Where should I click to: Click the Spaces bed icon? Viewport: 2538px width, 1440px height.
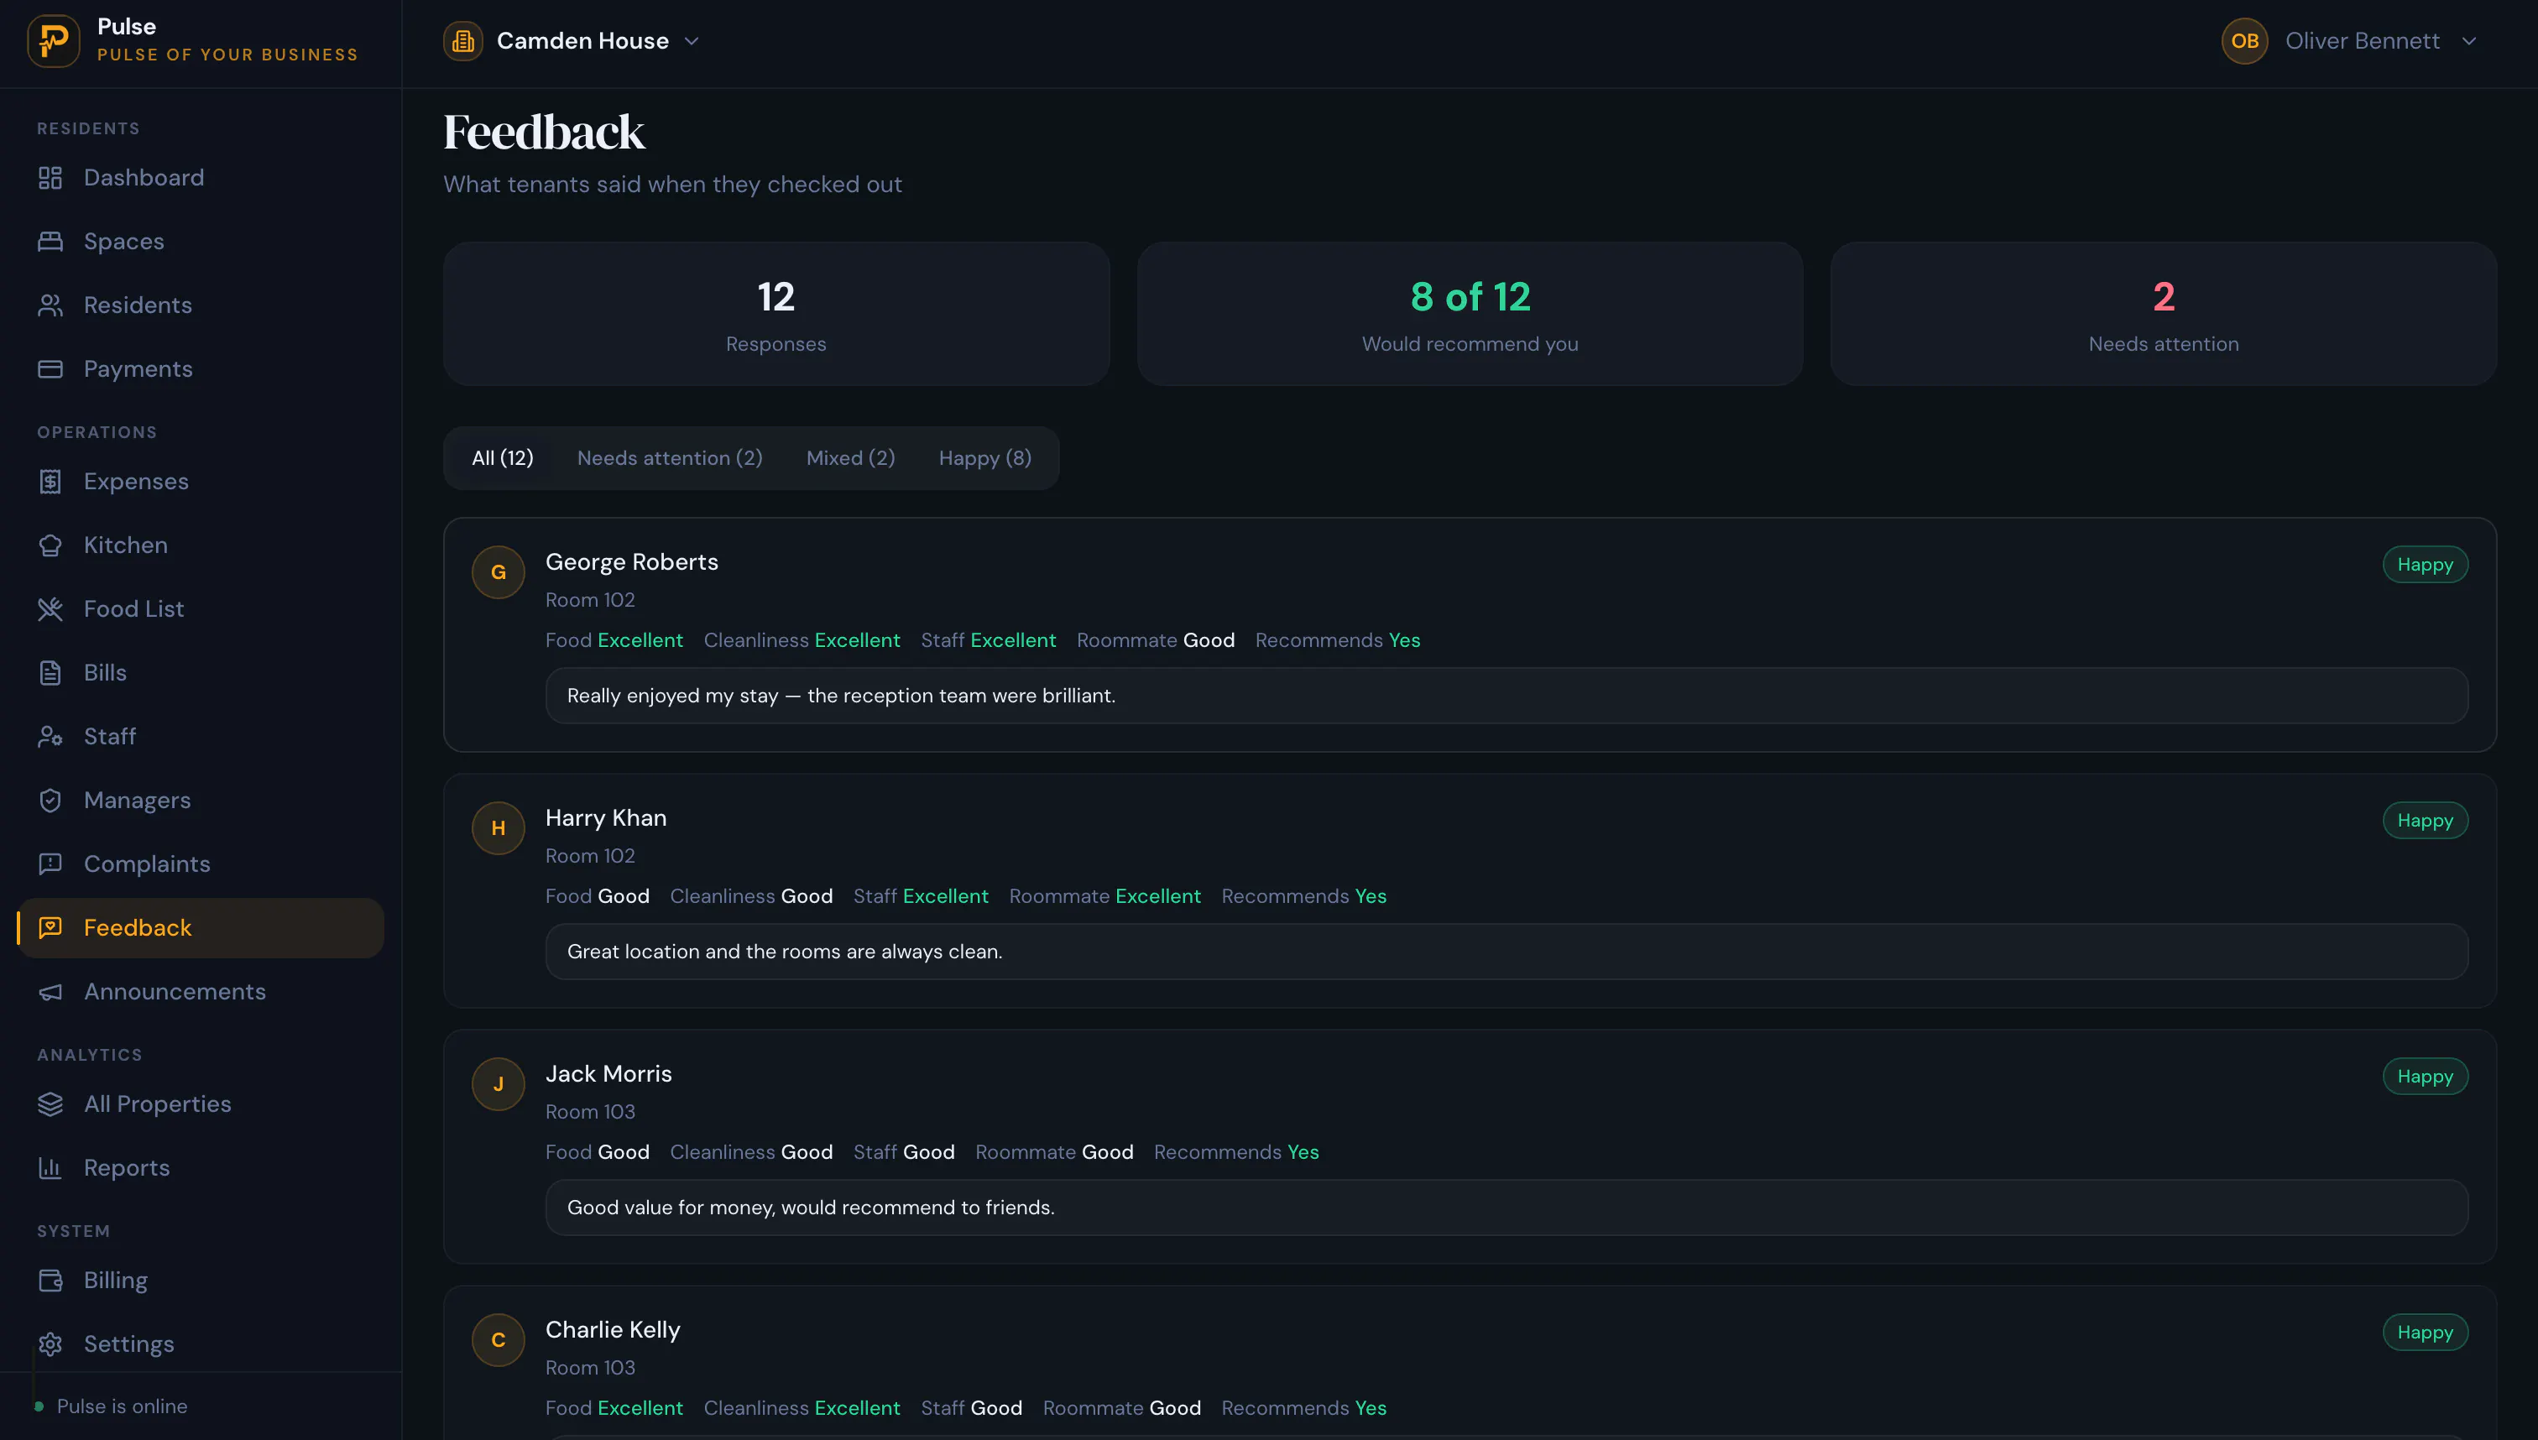pyautogui.click(x=50, y=242)
